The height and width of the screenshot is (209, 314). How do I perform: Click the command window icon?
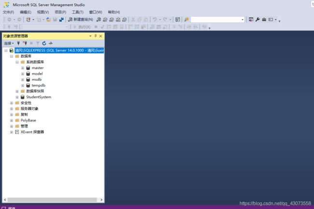pyautogui.click(x=271, y=20)
